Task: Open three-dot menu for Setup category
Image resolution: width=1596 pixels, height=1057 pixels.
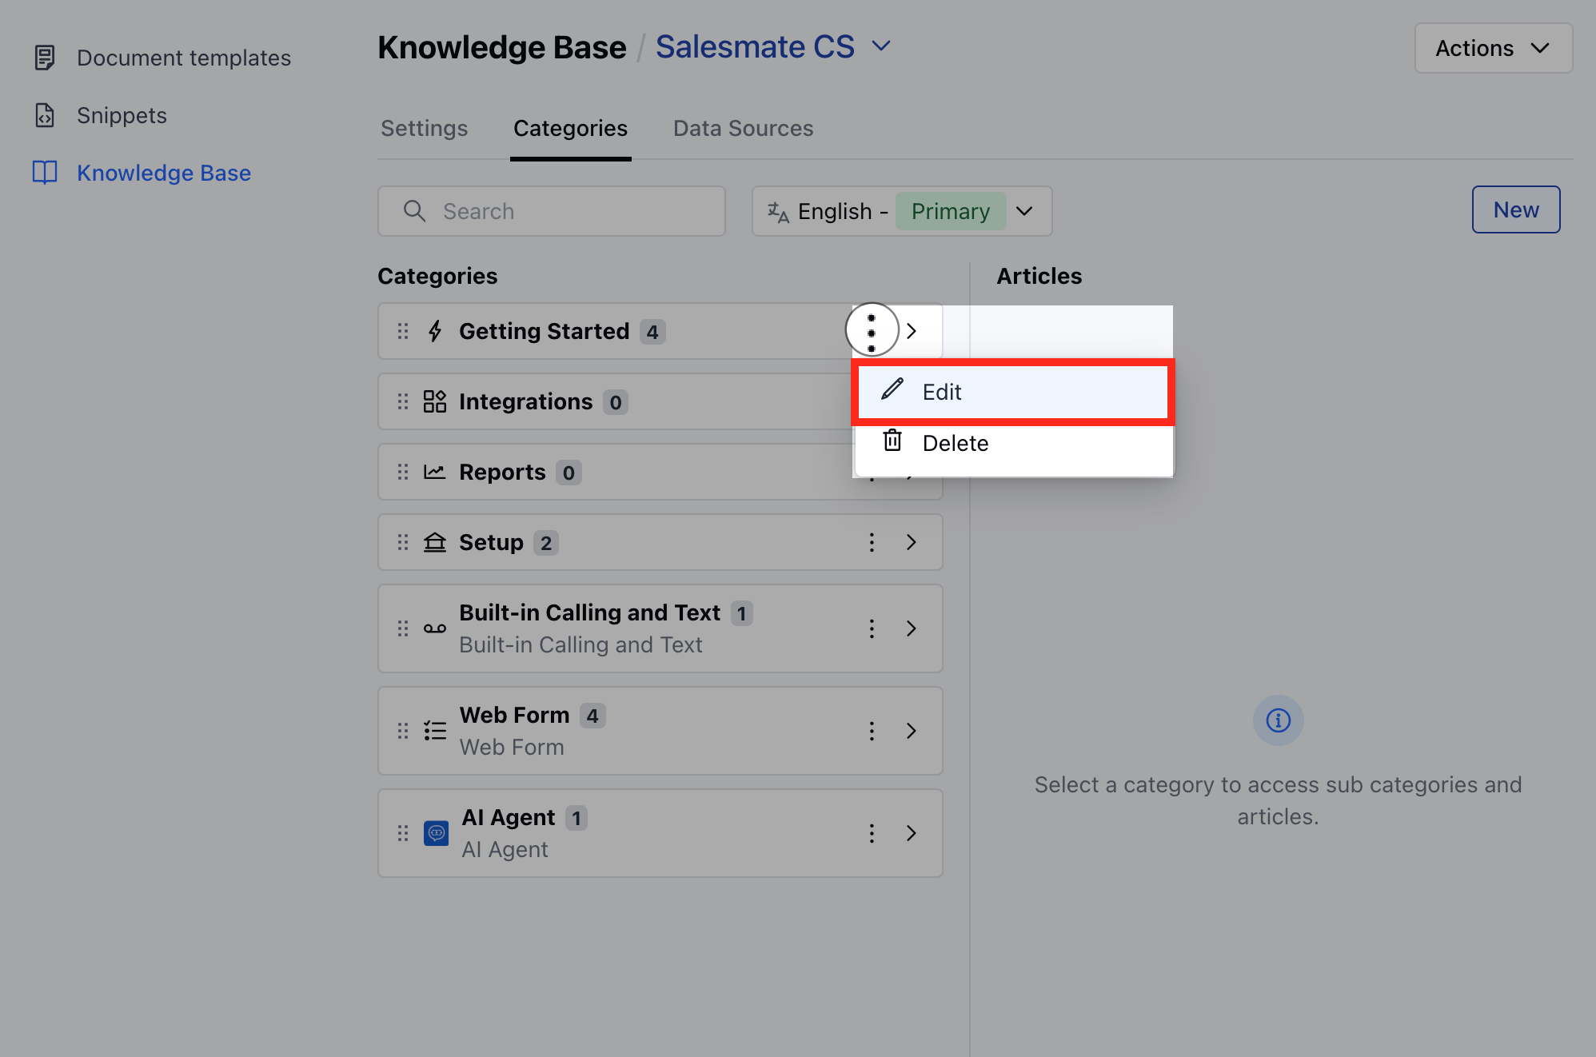Action: coord(872,542)
